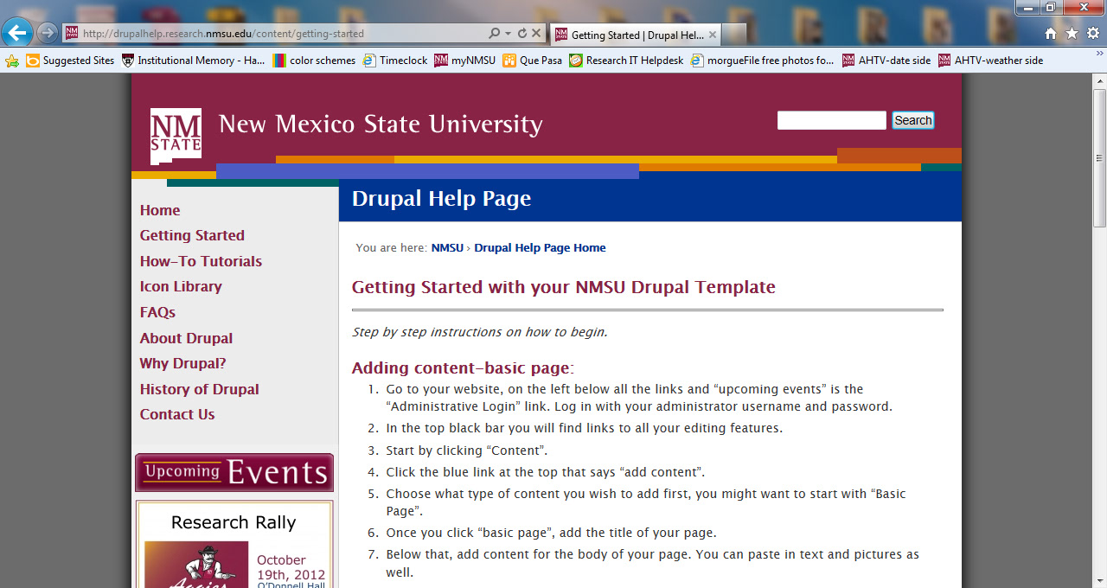Click the browser Home icon
This screenshot has height=588, width=1107.
point(1050,33)
